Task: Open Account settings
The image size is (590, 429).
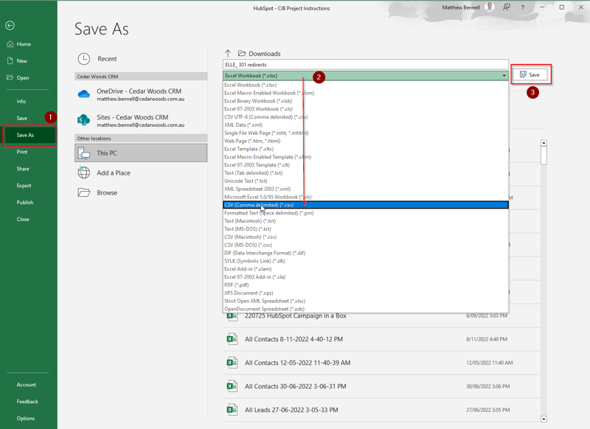Action: coord(26,385)
